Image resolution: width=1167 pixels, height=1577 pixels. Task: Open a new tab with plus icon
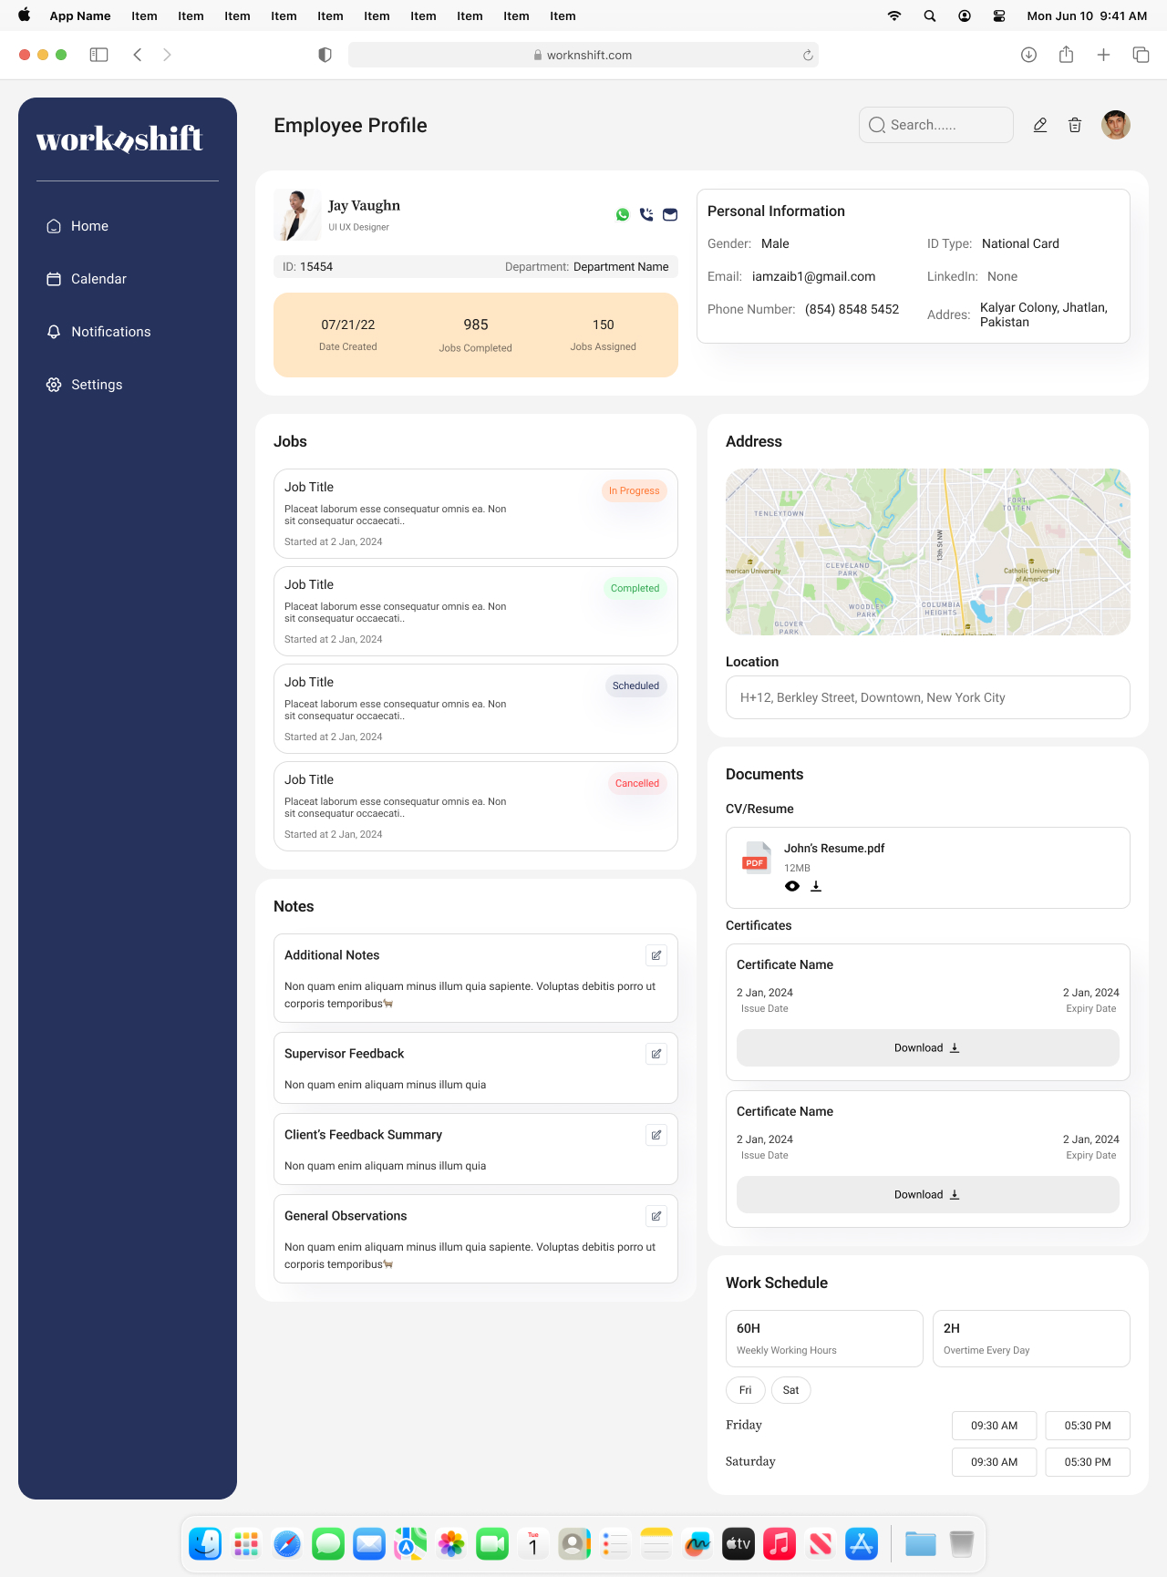pos(1103,55)
